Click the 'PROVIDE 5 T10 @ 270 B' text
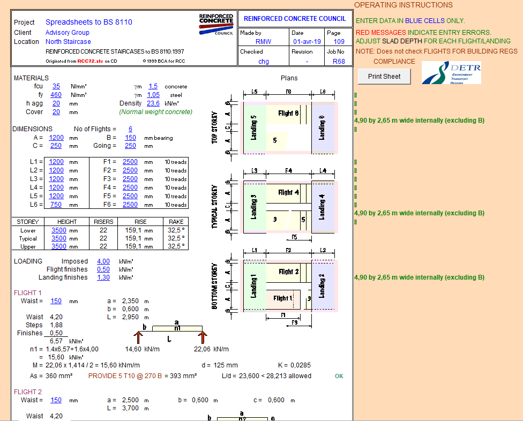Viewport: 523px width, 421px height. point(125,376)
